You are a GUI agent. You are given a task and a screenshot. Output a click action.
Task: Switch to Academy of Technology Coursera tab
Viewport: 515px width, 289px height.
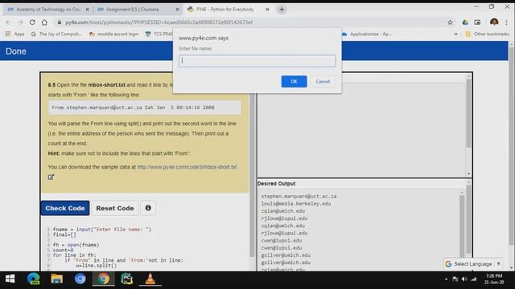[x=47, y=10]
